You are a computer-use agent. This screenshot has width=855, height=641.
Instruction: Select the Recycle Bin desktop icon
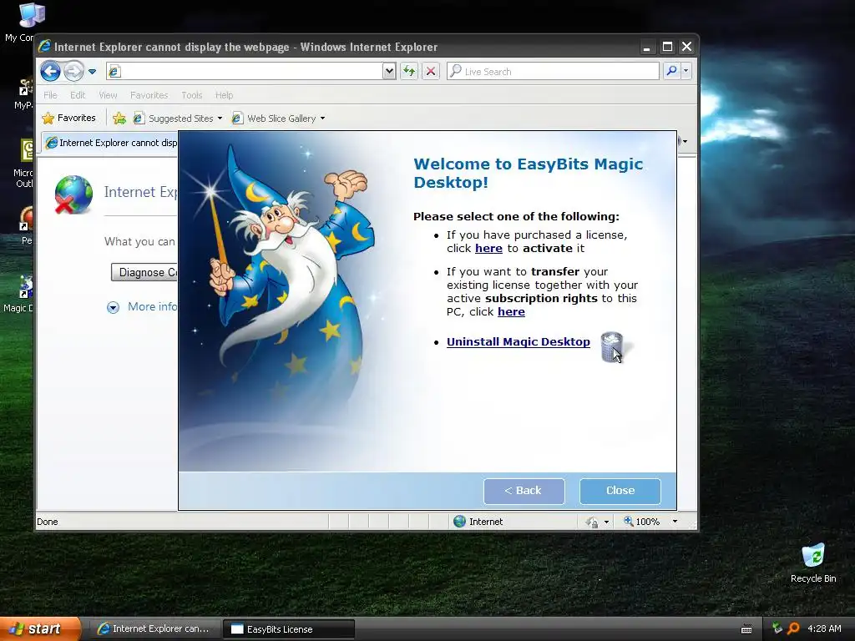tap(813, 563)
